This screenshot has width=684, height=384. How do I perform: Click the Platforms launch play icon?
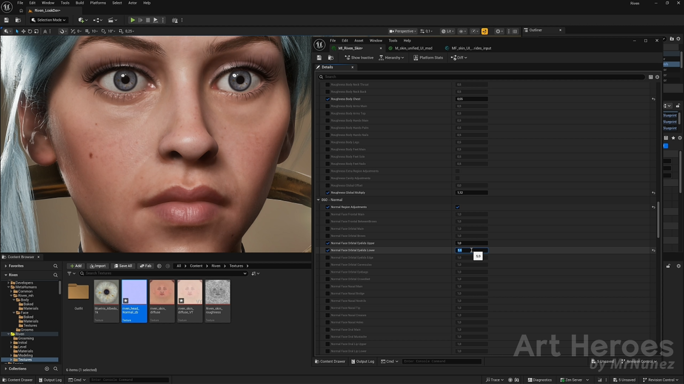155,20
